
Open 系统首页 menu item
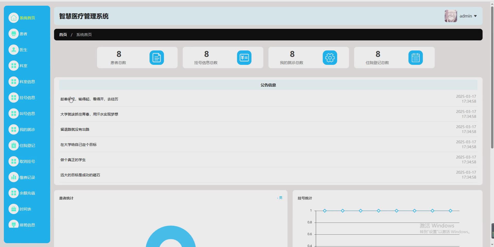point(27,18)
